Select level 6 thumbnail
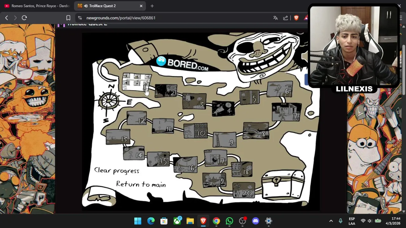406x228 pixels. point(280,89)
